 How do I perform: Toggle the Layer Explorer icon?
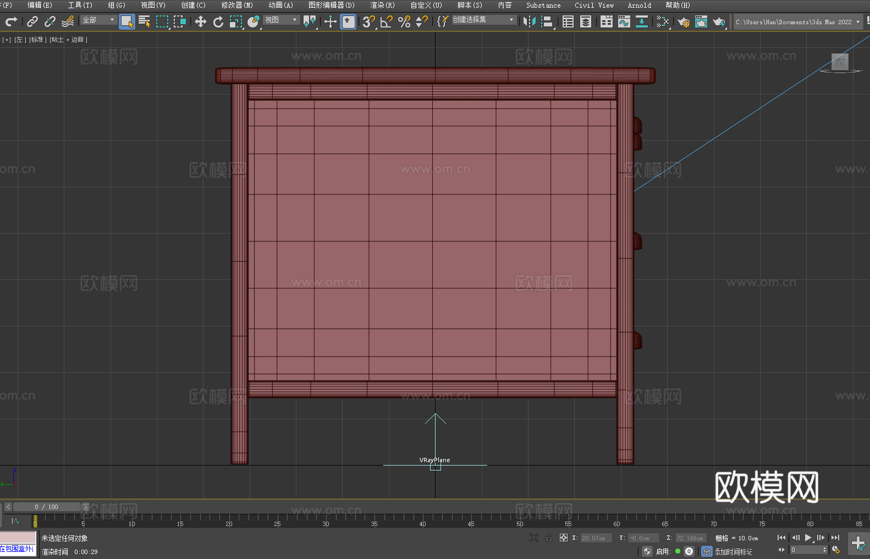tap(586, 21)
